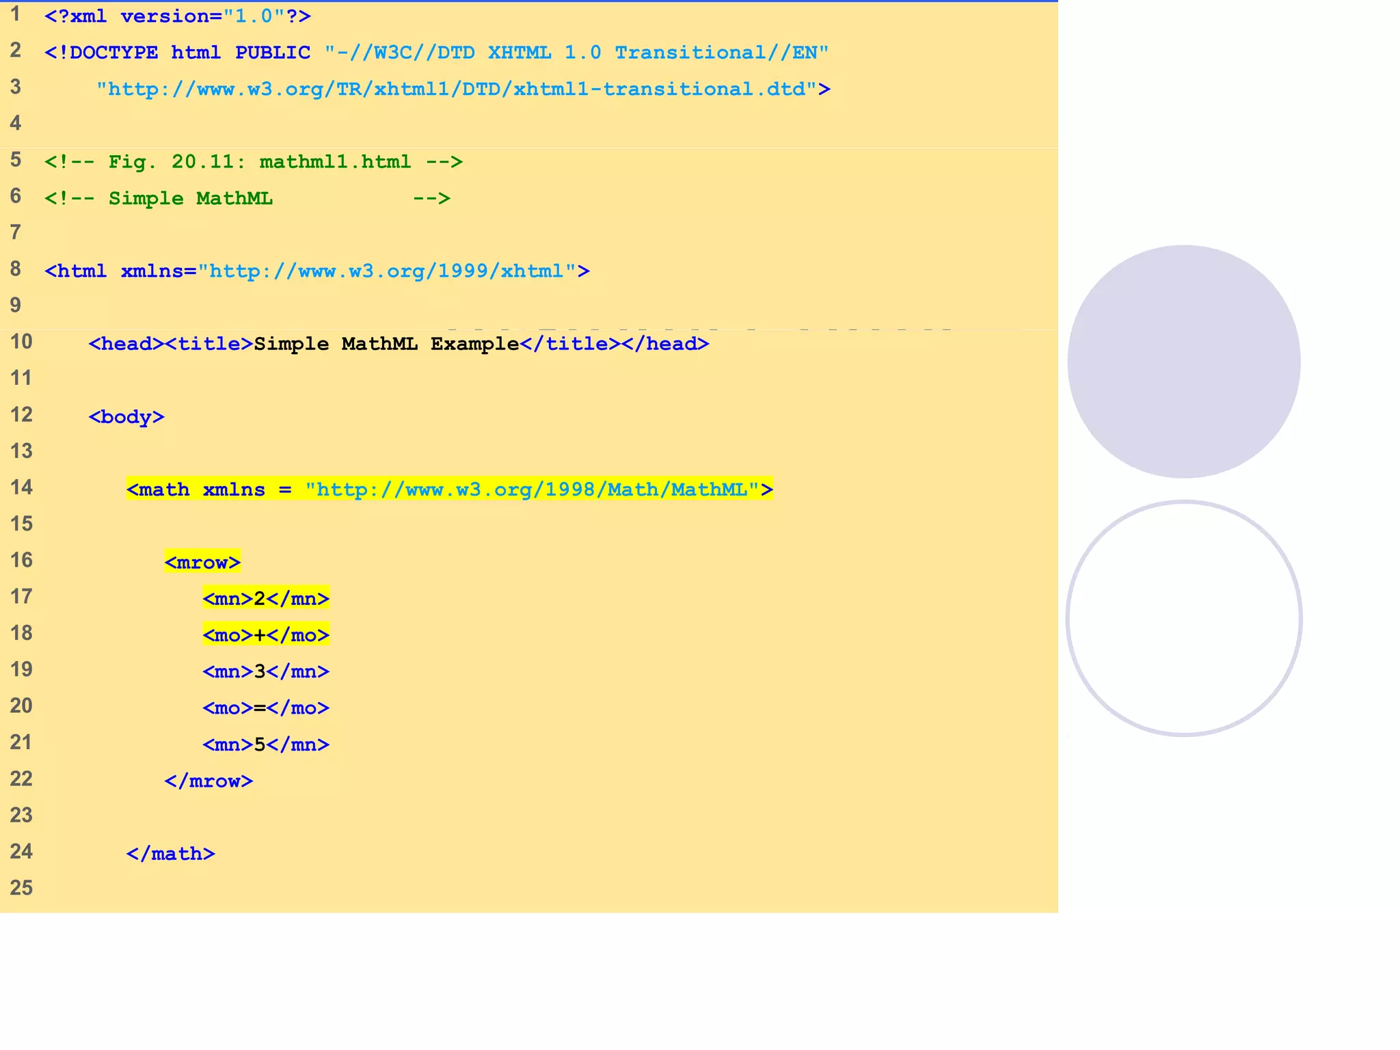The height and width of the screenshot is (1050, 1400).
Task: Click the closing </math> tag
Action: click(171, 854)
